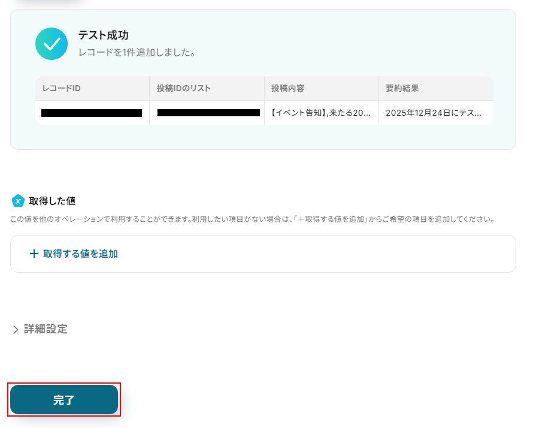Click the green test success checkmark icon
This screenshot has height=428, width=533.
pyautogui.click(x=52, y=44)
